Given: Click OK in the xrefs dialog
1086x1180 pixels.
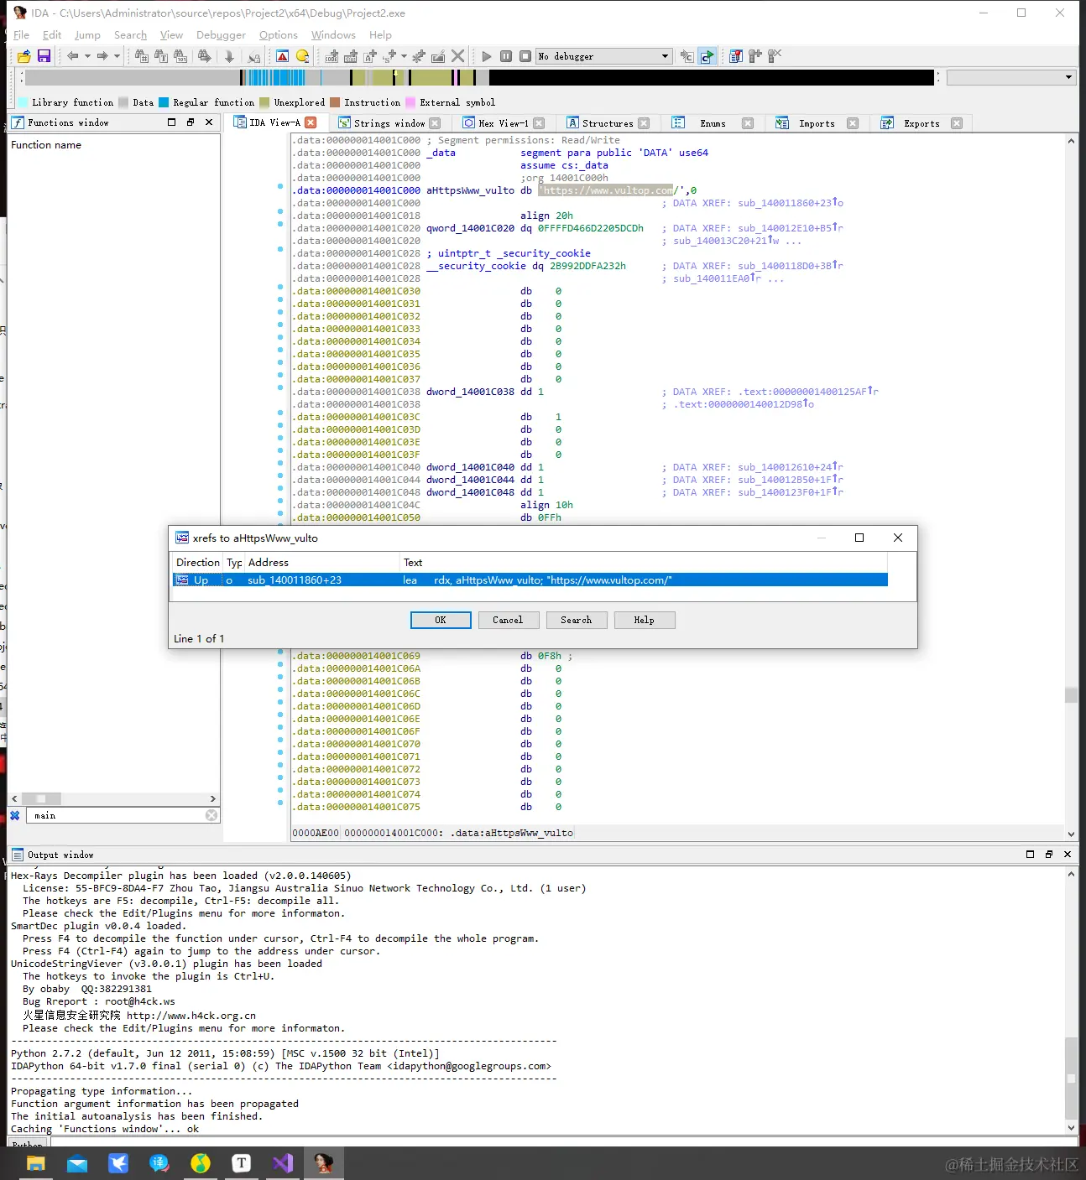Looking at the screenshot, I should coord(441,620).
